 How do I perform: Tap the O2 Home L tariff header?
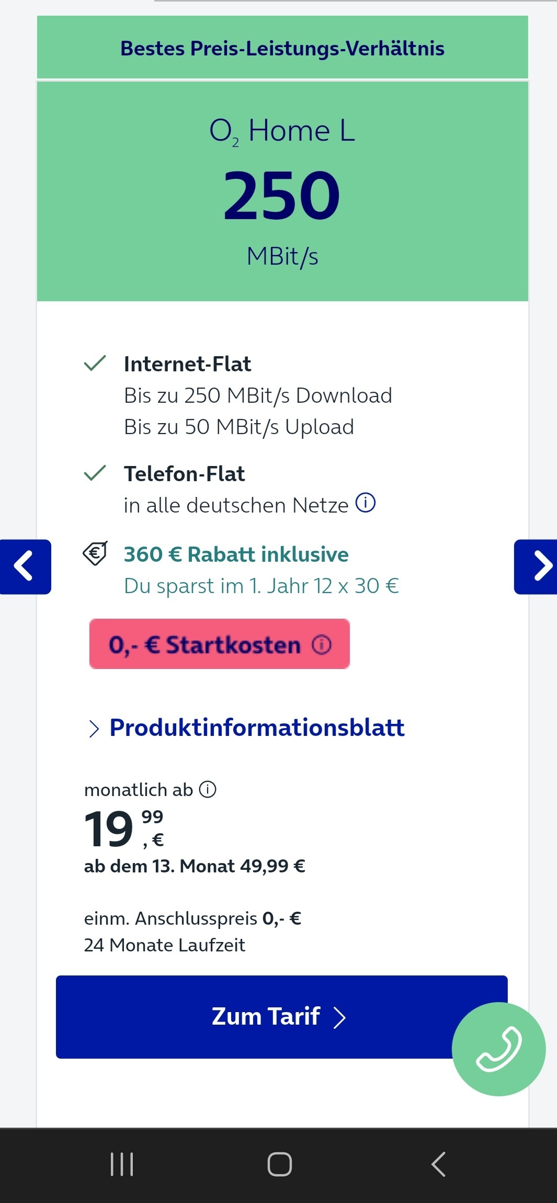[x=282, y=130]
